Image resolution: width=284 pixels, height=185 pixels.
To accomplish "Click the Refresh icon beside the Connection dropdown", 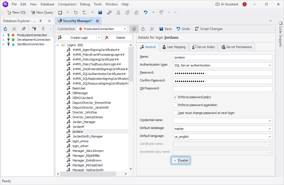I will click(x=143, y=29).
